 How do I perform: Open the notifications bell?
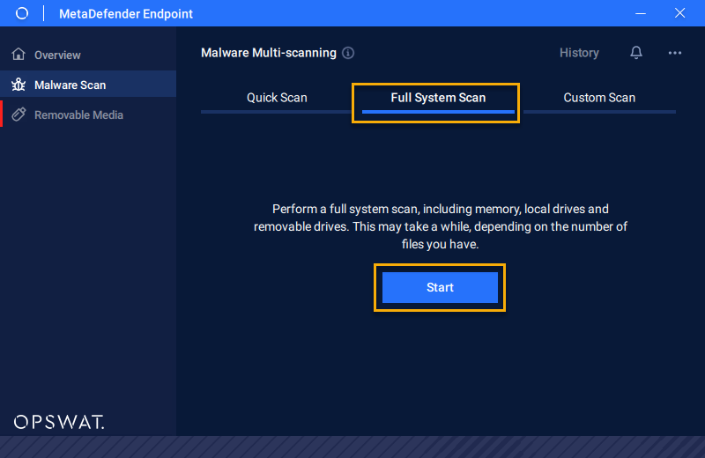coord(635,53)
